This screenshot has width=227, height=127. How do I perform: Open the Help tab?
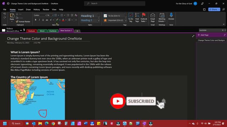(x=61, y=10)
